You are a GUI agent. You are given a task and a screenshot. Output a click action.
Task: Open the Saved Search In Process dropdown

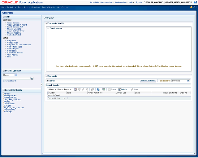(188, 81)
